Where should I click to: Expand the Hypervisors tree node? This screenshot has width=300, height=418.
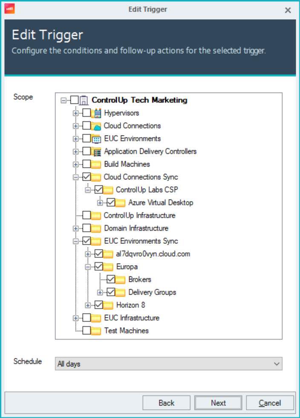tap(75, 113)
